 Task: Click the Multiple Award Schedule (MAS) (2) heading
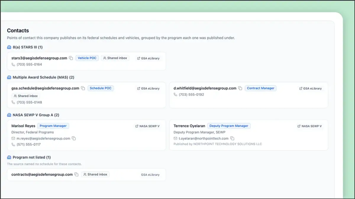[43, 77]
